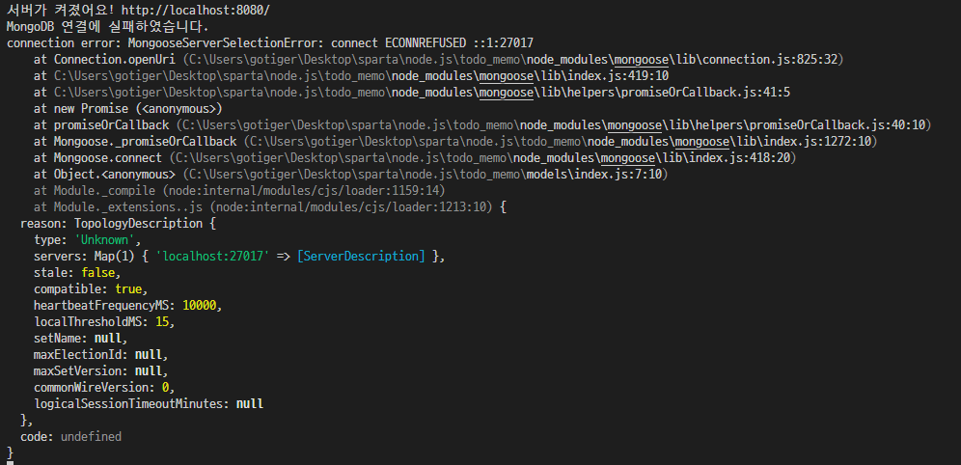Click the 'MongoDB 연결에 실패하였습니다.' line
The height and width of the screenshot is (465, 961).
[108, 27]
